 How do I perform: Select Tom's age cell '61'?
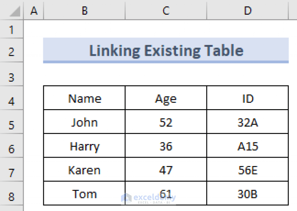point(166,193)
